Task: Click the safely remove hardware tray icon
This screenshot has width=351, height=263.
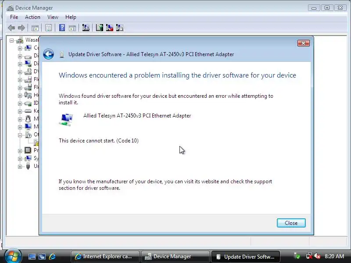Action: 297,256
